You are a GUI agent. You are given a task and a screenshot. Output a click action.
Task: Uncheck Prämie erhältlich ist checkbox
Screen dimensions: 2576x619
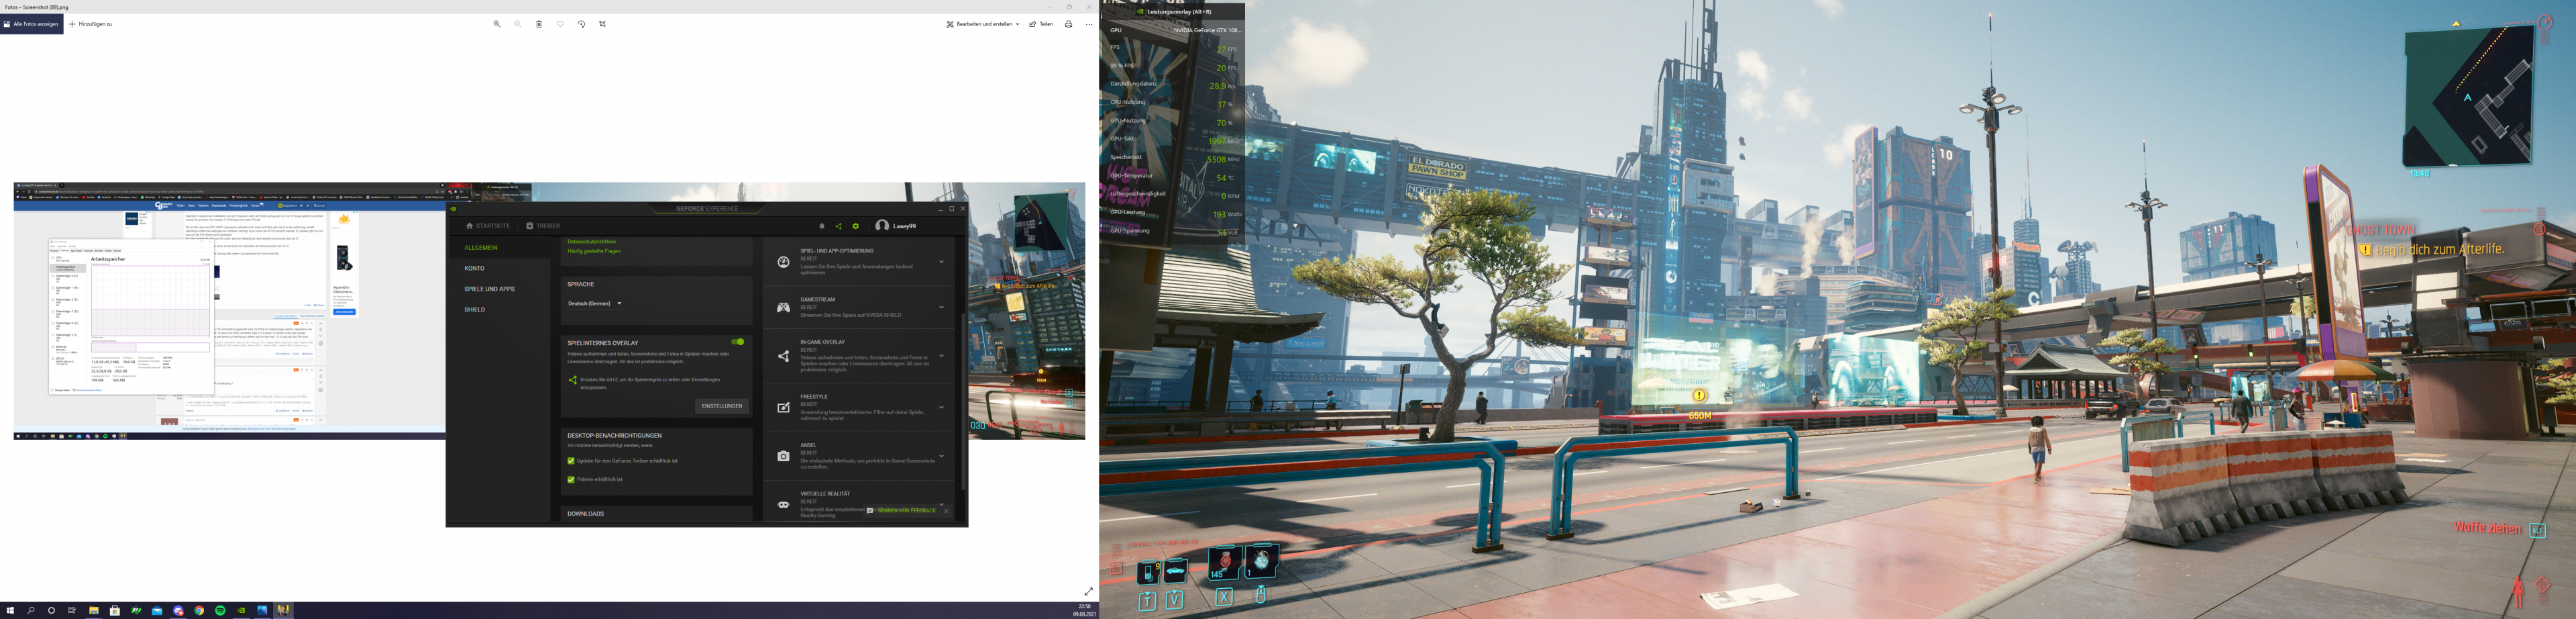click(x=571, y=479)
